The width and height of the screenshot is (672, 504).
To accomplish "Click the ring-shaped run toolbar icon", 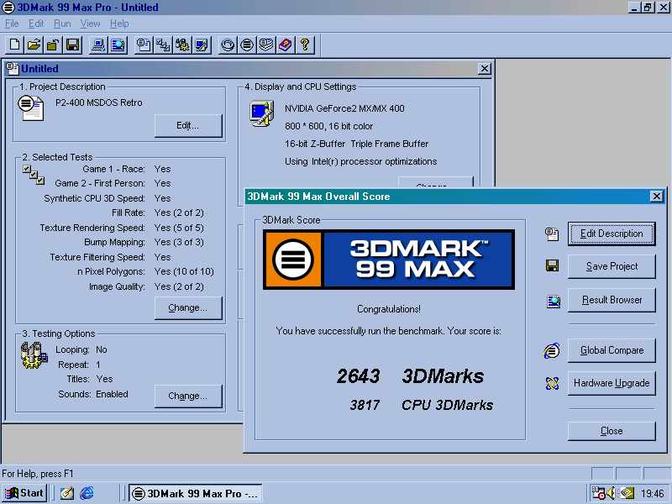I will coord(228,45).
